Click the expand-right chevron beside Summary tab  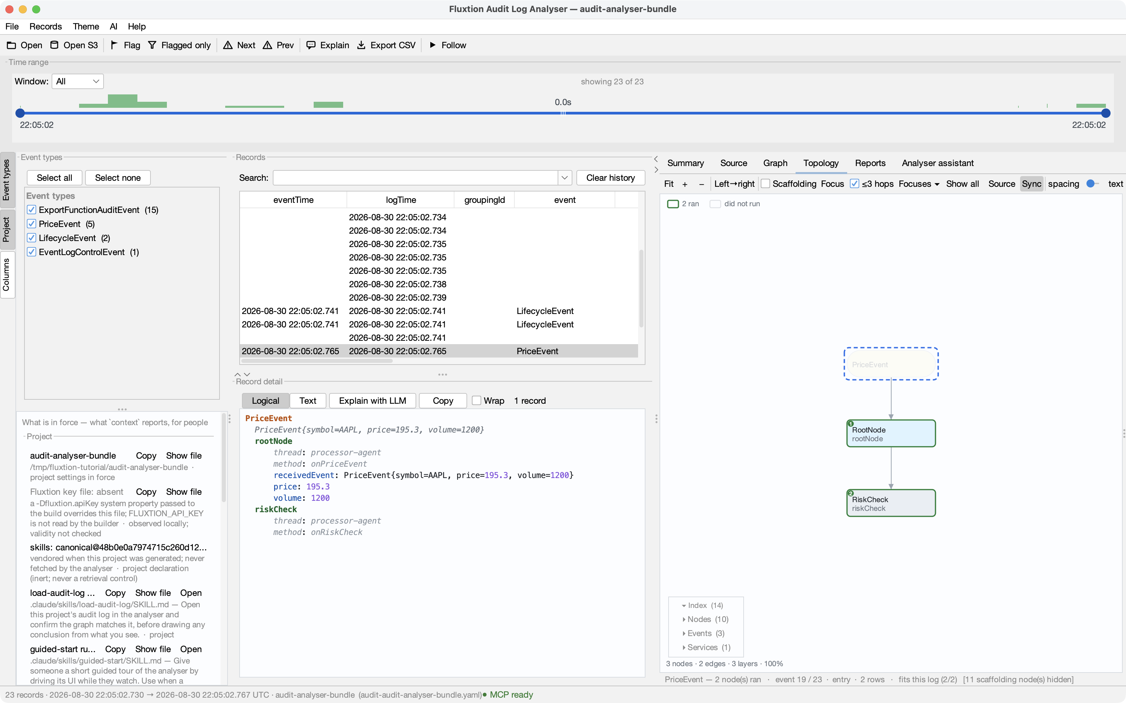656,170
